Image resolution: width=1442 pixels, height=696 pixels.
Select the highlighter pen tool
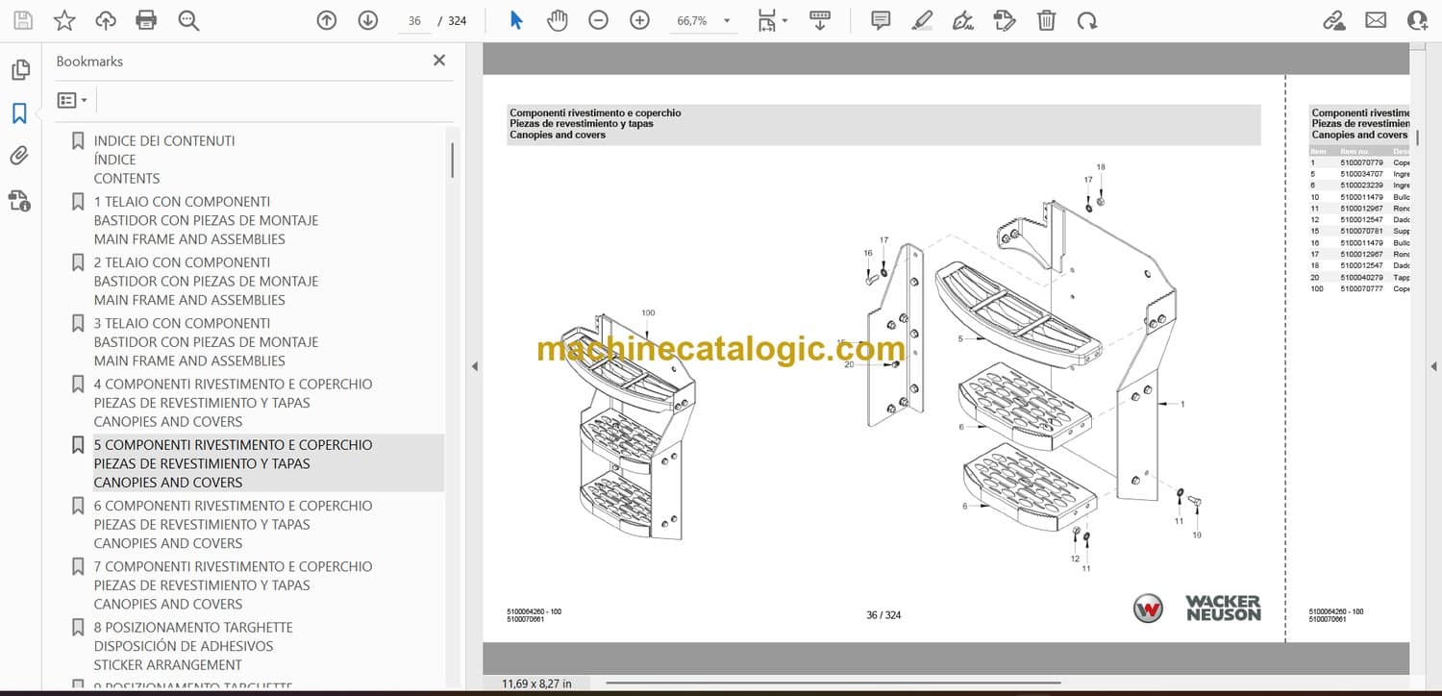(922, 20)
